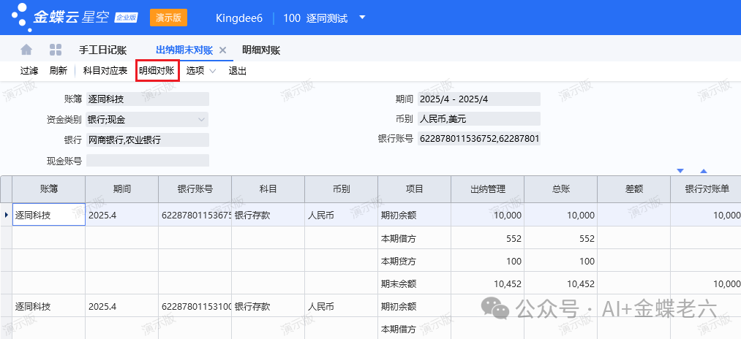Click the blue down triangle collapse arrow

(x=680, y=171)
